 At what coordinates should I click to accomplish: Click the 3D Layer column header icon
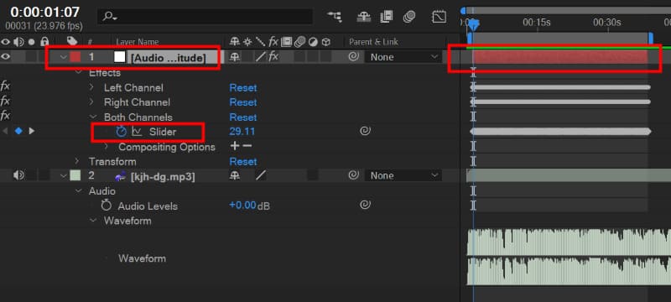pyautogui.click(x=326, y=41)
